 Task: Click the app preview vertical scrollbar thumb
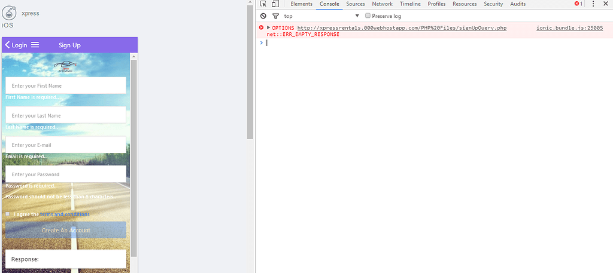tap(133, 158)
